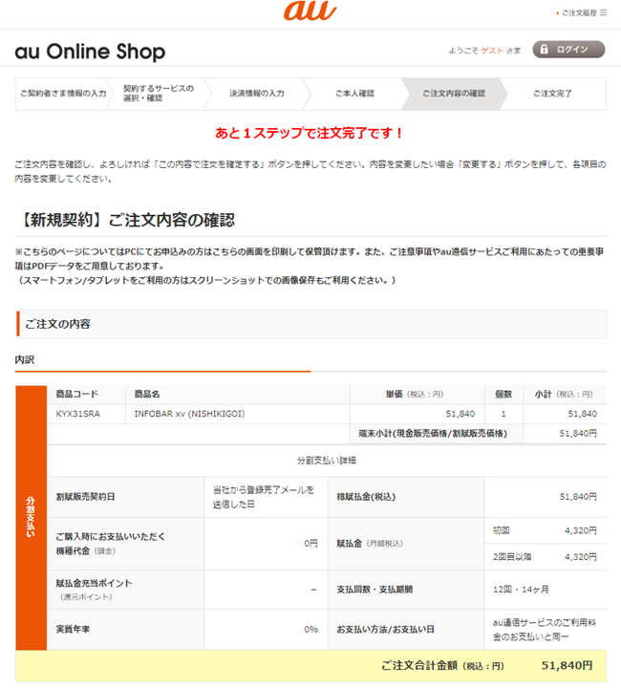Click the 12回・14ヶ月 value
The height and width of the screenshot is (688, 621).
(x=521, y=590)
